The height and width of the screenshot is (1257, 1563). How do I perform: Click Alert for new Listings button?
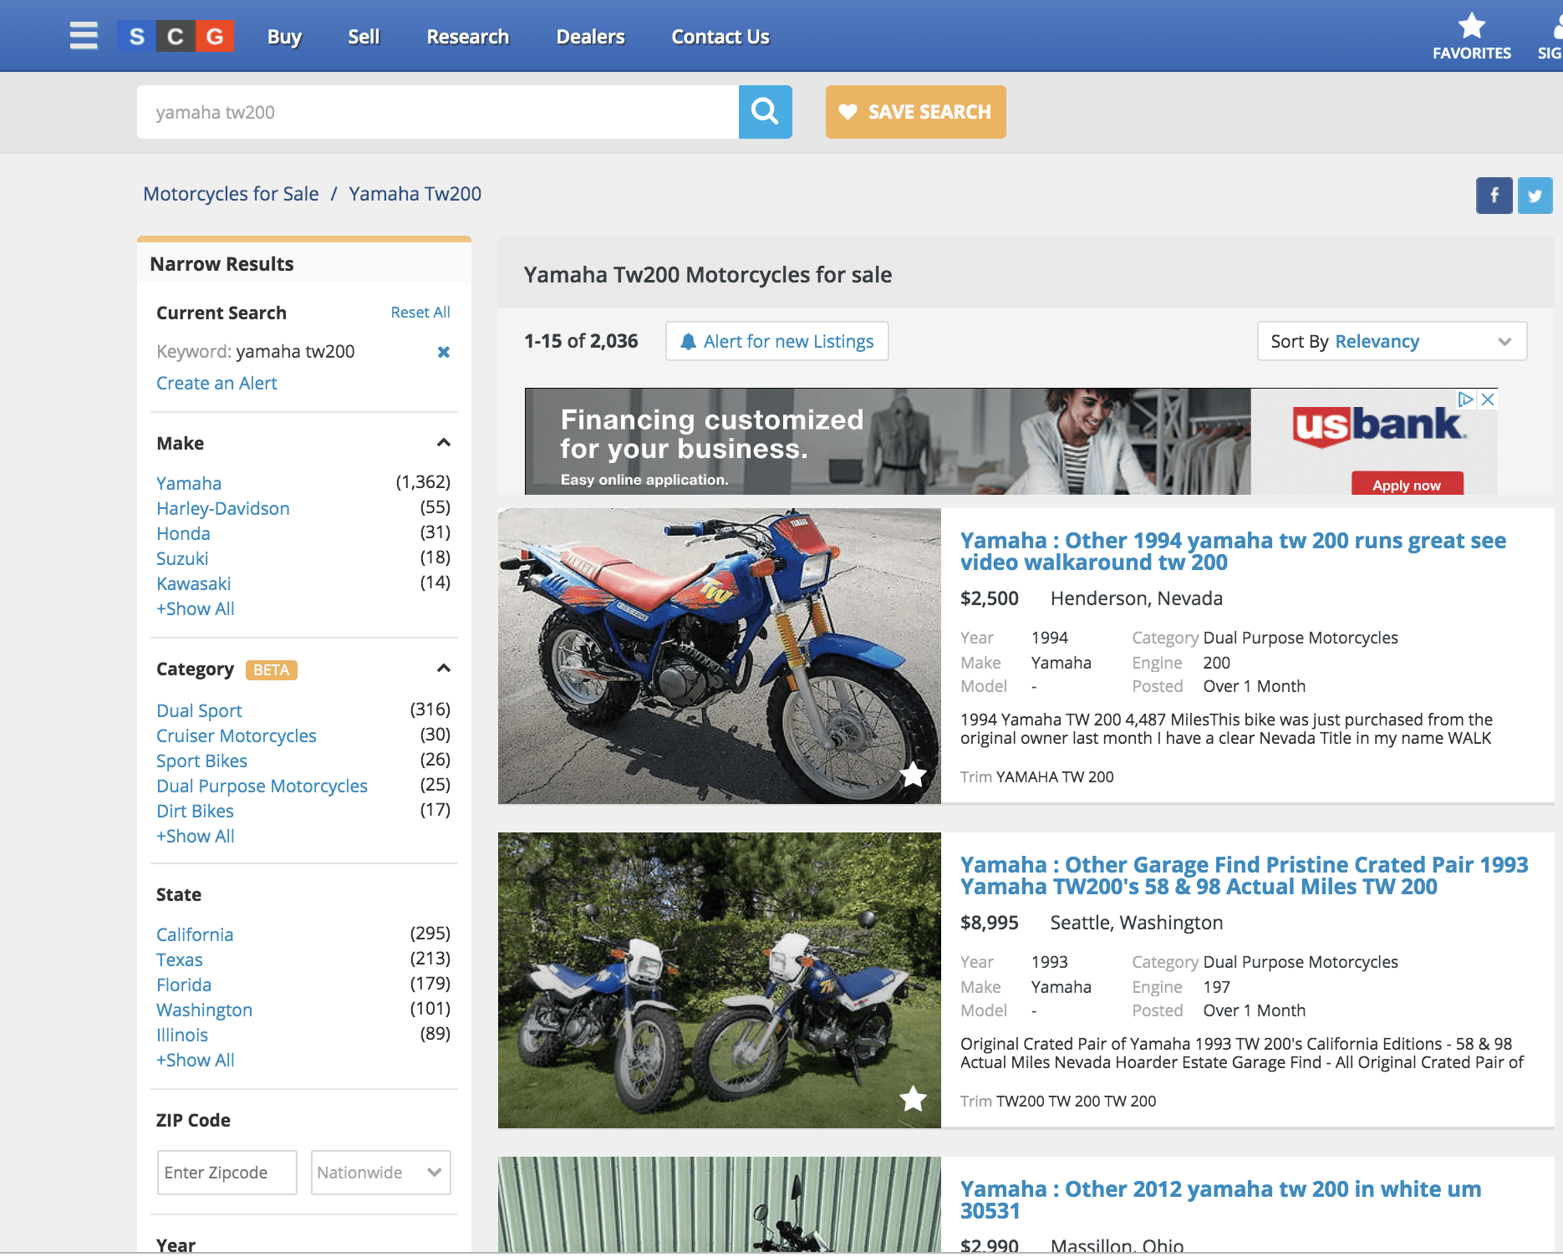click(x=776, y=341)
